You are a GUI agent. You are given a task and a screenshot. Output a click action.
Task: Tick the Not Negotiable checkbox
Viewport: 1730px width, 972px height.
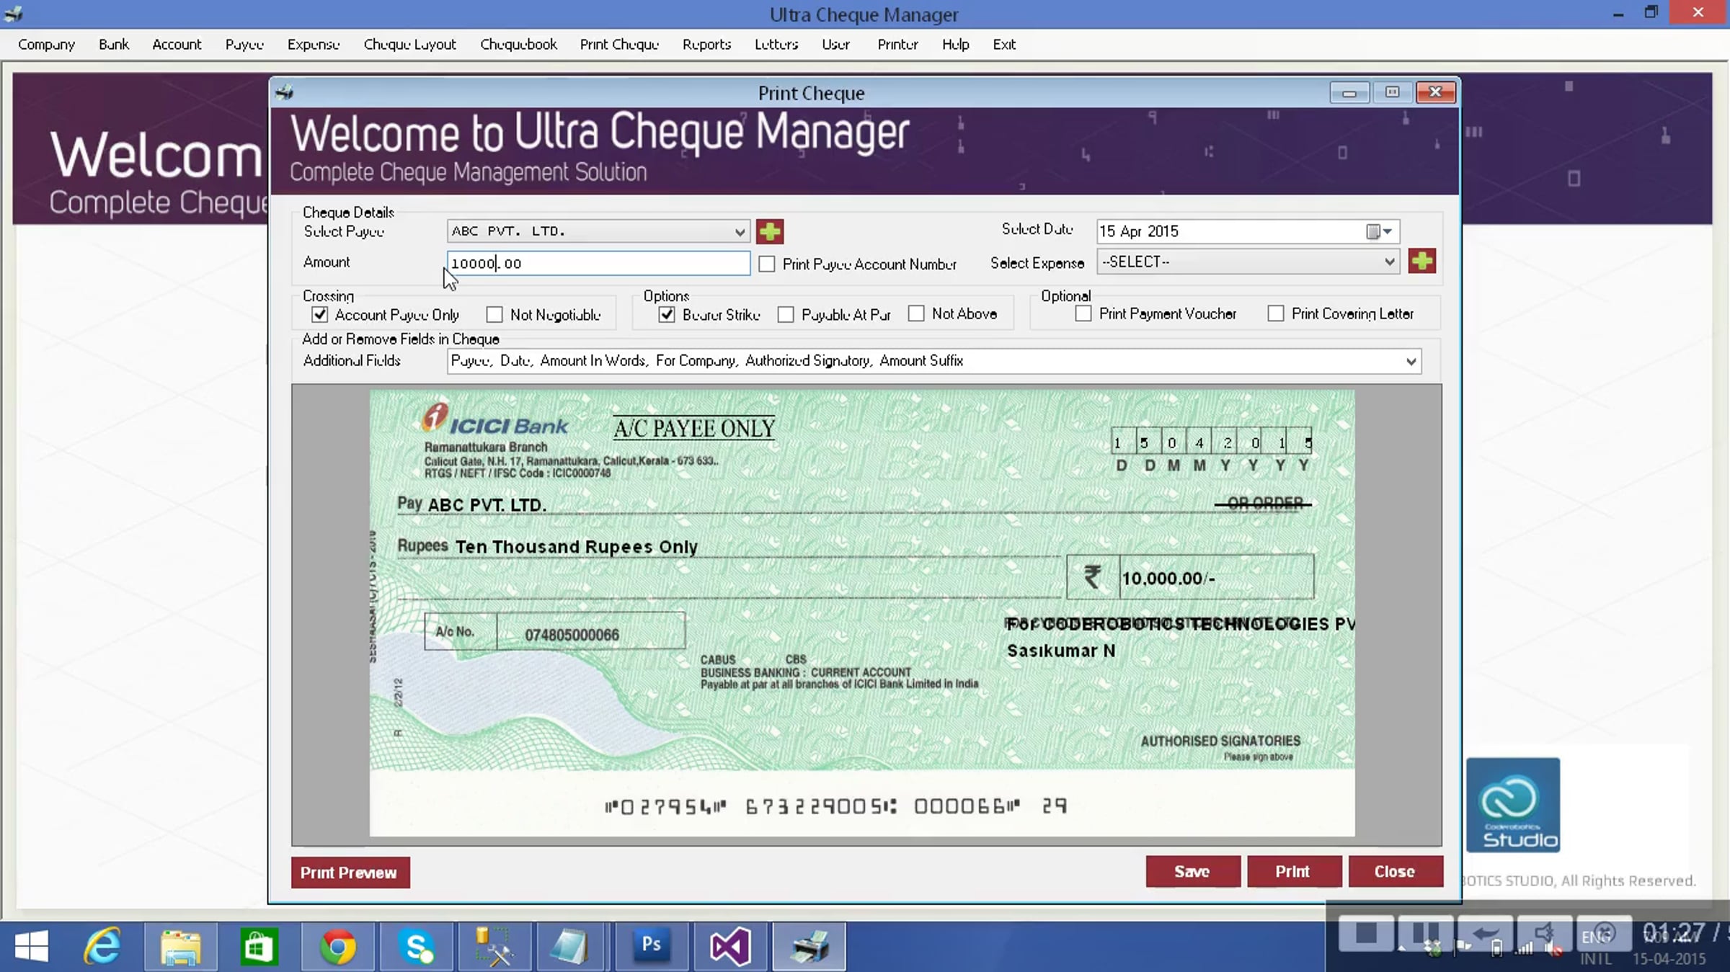coord(494,315)
